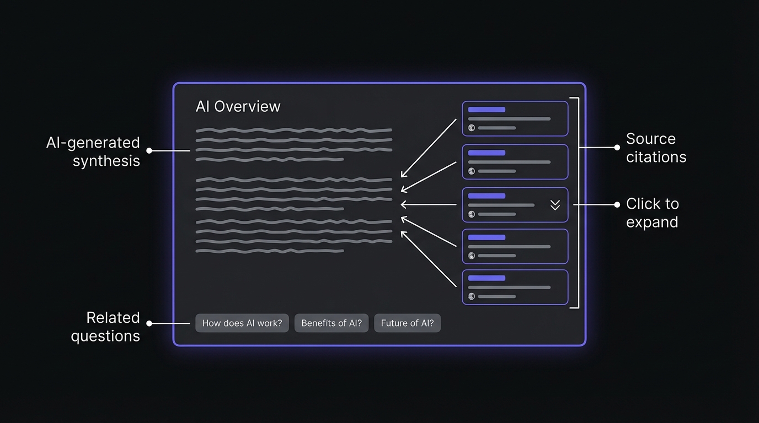This screenshot has width=759, height=423.
Task: Select the "How does AI work?" question chip
Action: [x=242, y=323]
